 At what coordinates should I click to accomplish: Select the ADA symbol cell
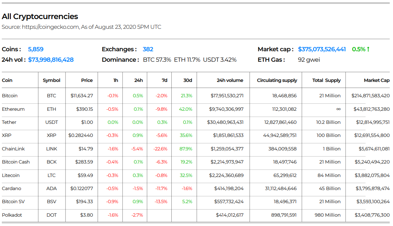click(52, 189)
